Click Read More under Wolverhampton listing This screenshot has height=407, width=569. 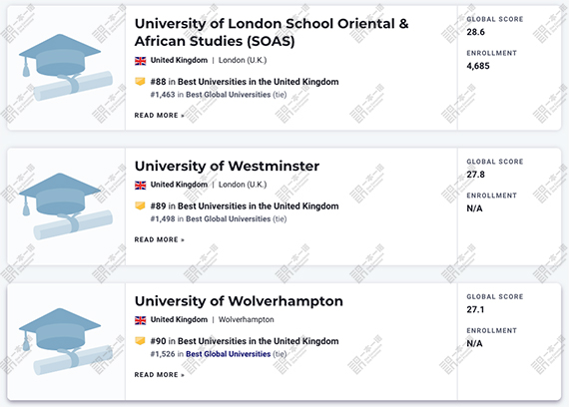point(160,375)
